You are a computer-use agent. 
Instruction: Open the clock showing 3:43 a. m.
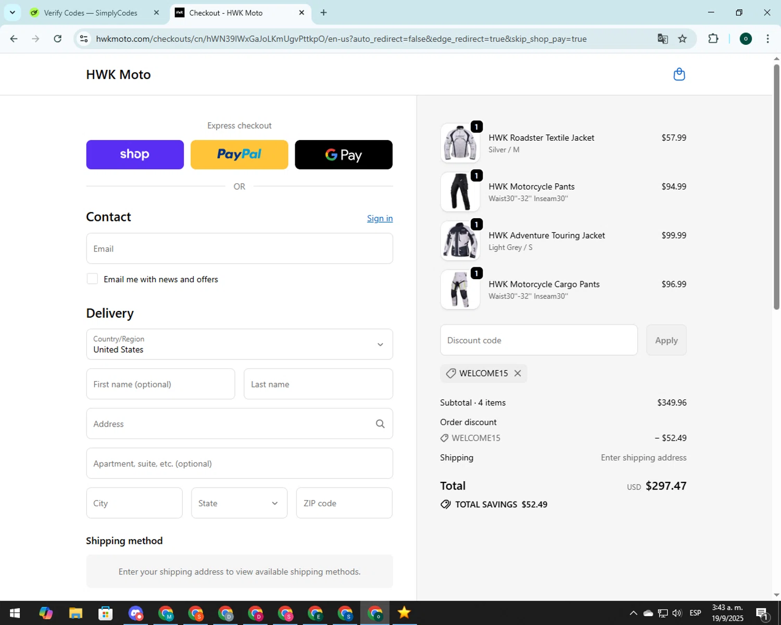coord(727,613)
